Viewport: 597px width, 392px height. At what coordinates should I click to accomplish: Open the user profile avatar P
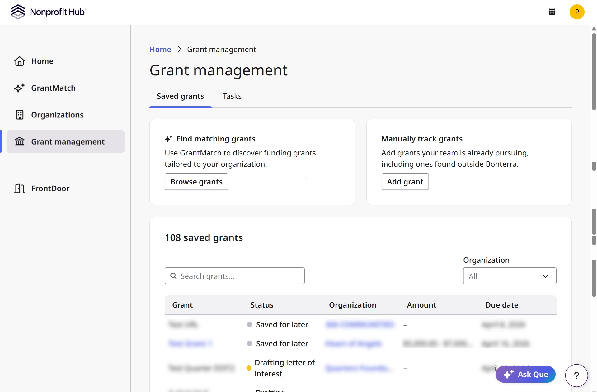tap(577, 12)
